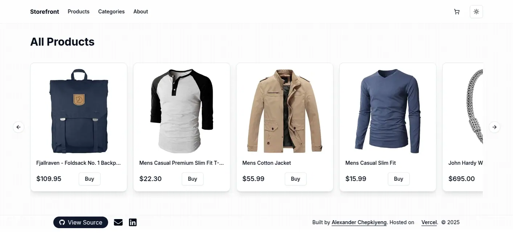Buy the Mens Cotton Jacket
Viewport: 513px width, 239px height.
[x=295, y=179]
